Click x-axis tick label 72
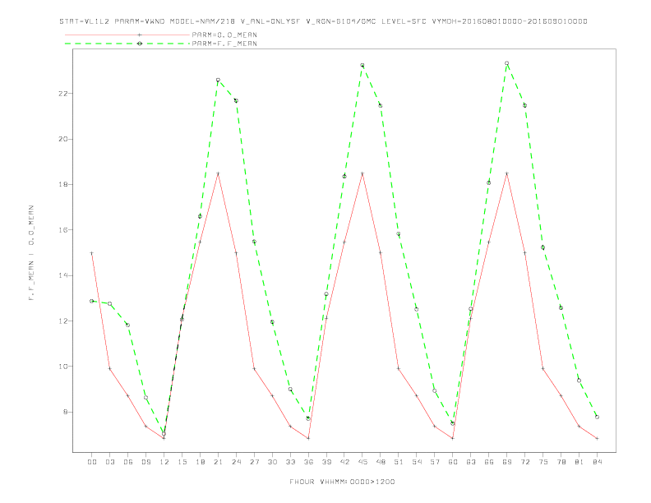Screen dimensions: 651x503 coord(525,462)
